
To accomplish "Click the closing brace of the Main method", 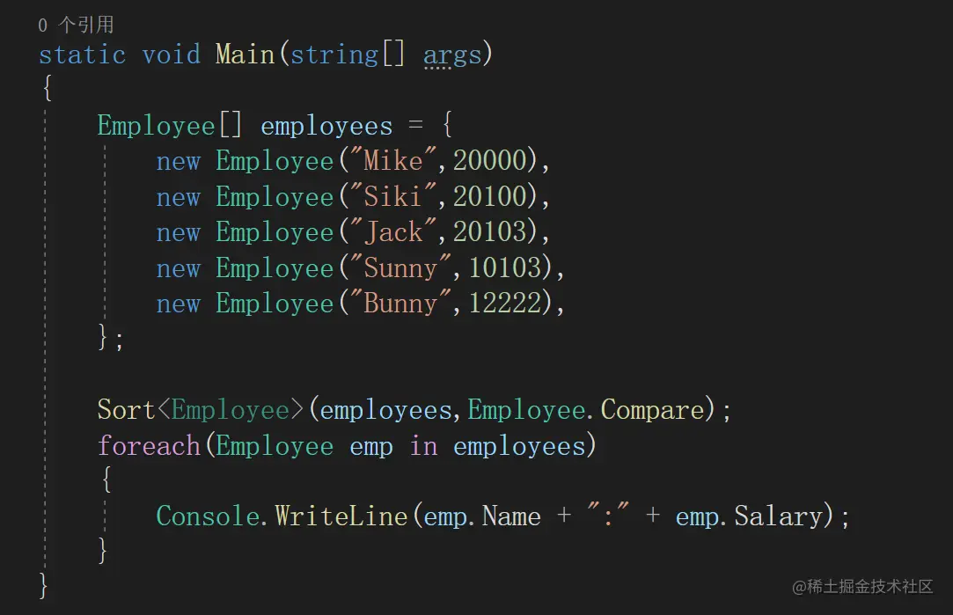I will click(x=43, y=586).
